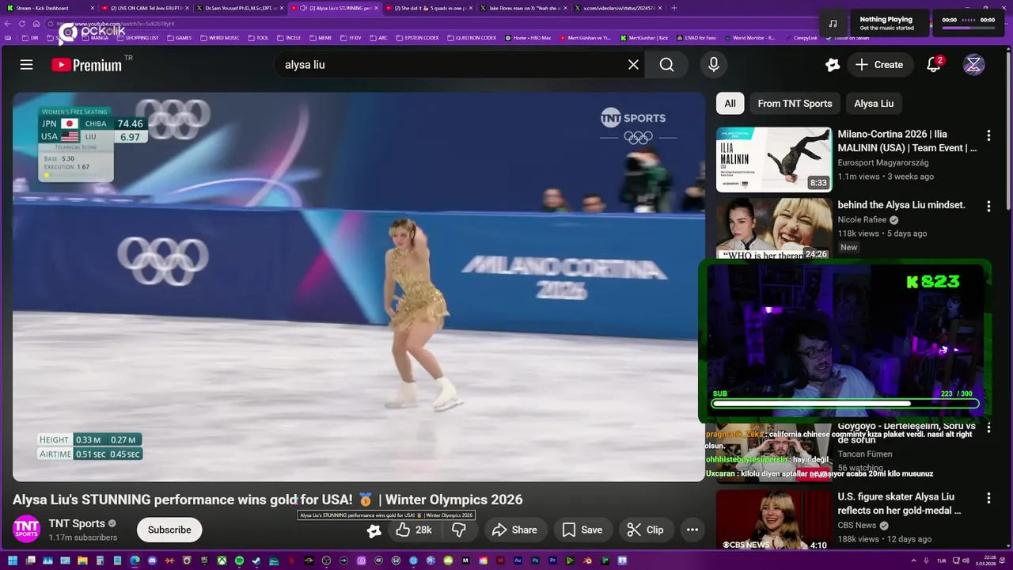This screenshot has height=570, width=1013.
Task: Subscribe to TNT Sports
Action: [x=169, y=530]
